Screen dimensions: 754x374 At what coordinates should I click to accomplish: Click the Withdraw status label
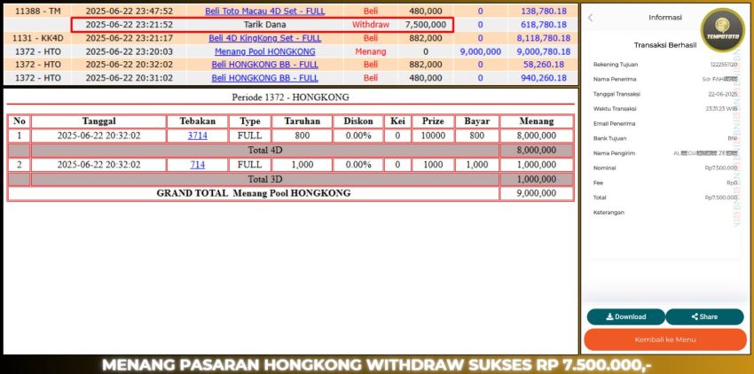[x=370, y=25]
